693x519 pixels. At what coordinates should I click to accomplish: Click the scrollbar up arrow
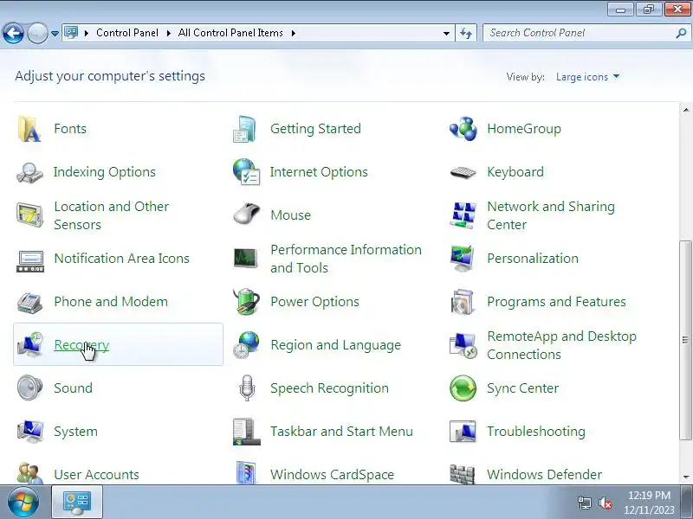[x=685, y=110]
